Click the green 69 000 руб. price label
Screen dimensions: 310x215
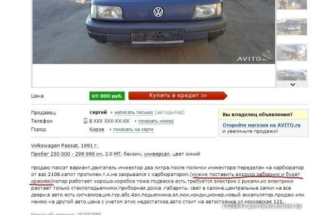coord(107,96)
